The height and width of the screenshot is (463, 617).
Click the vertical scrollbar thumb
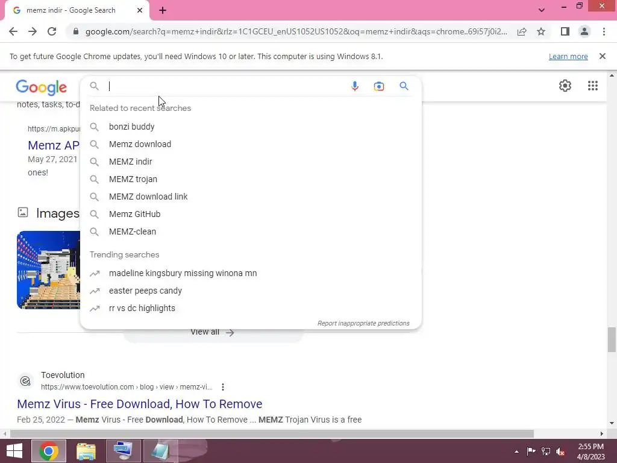coord(612,339)
